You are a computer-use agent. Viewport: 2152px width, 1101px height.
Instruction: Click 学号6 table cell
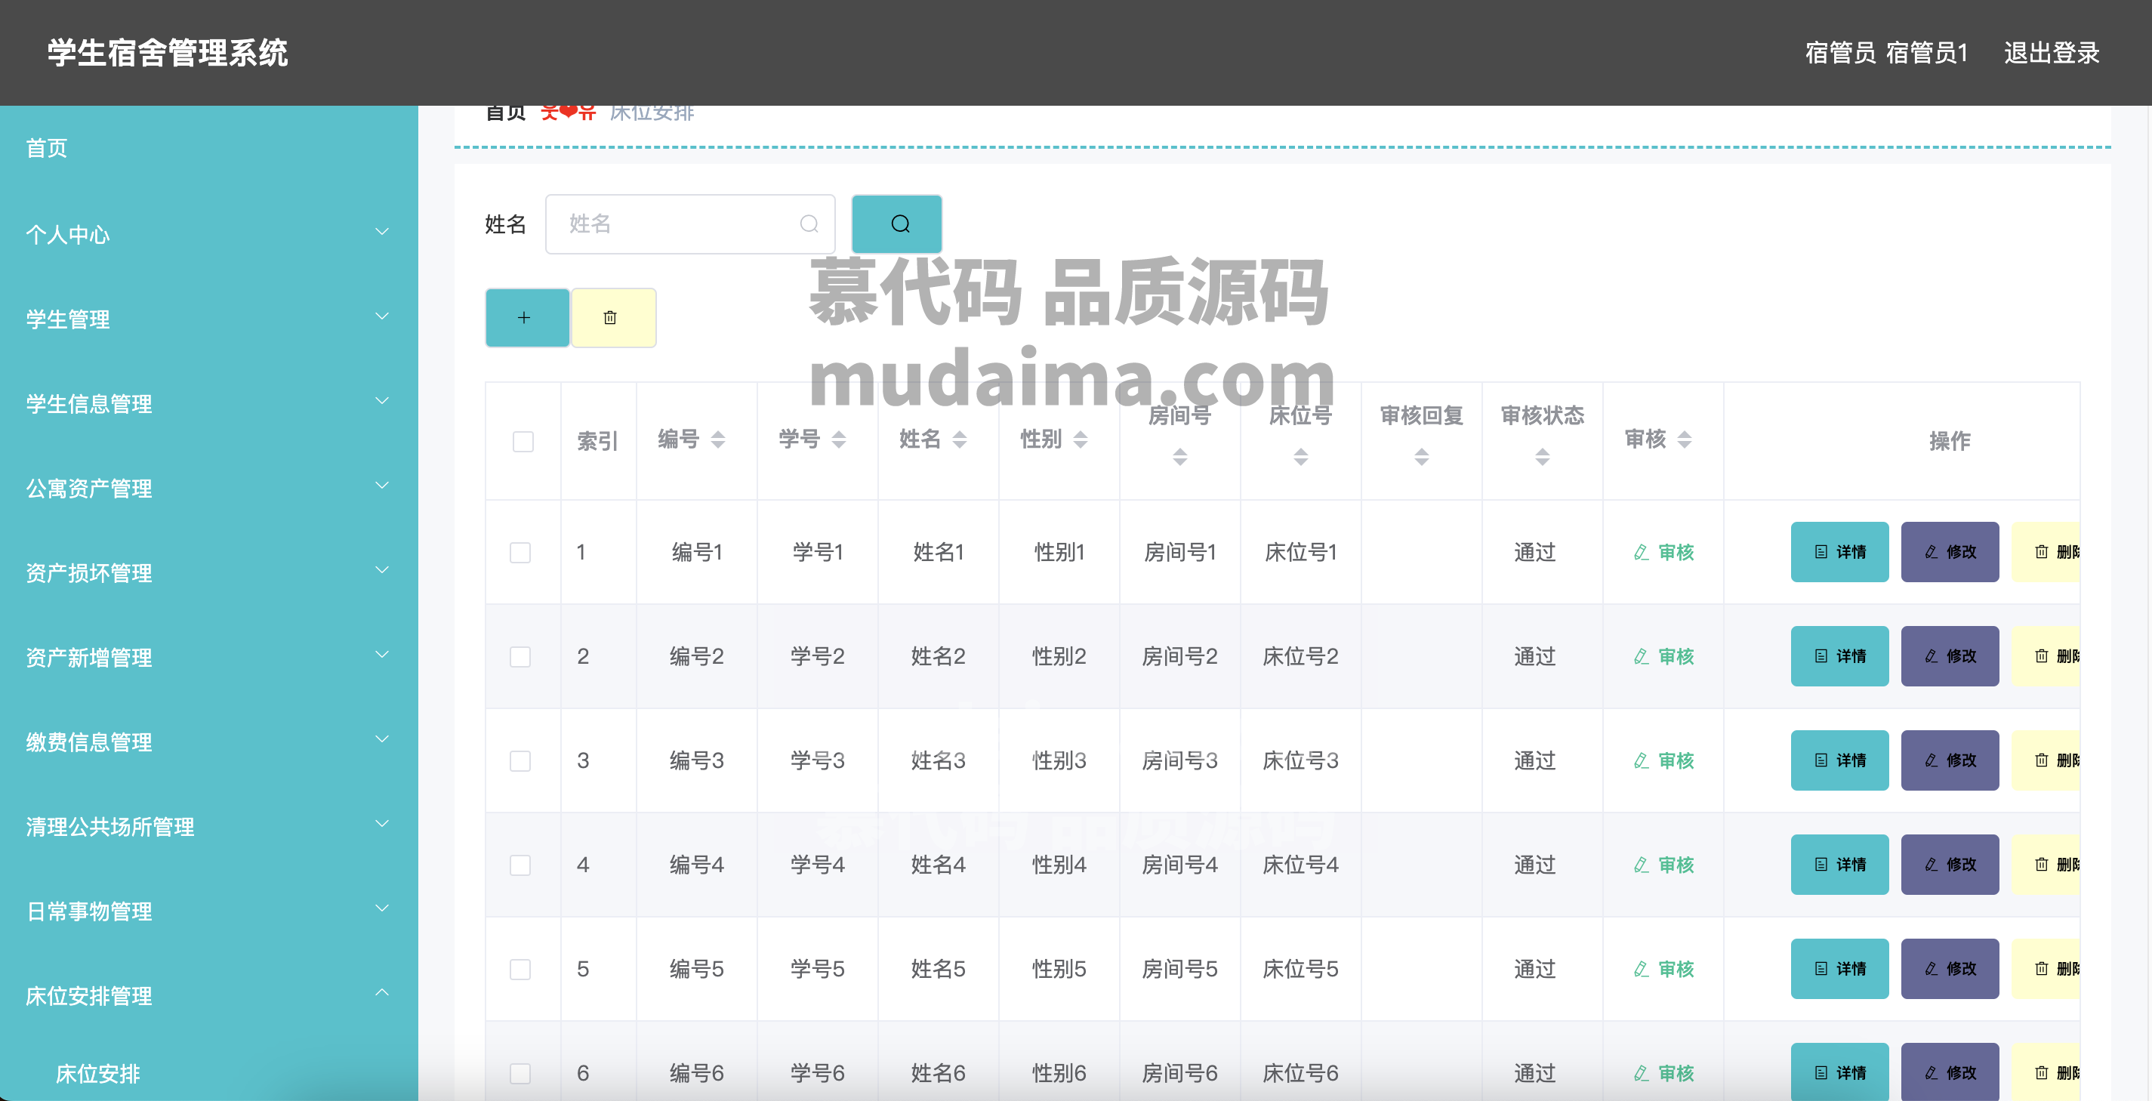pyautogui.click(x=817, y=1072)
